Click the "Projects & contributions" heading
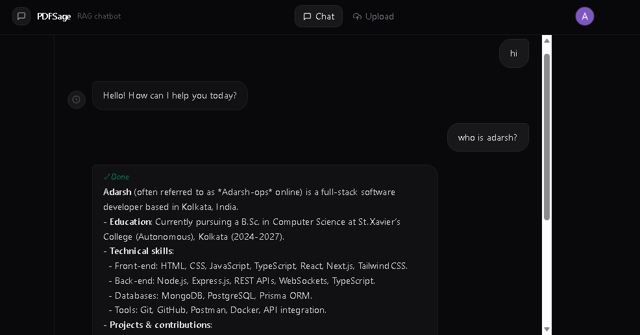Image resolution: width=640 pixels, height=335 pixels. point(160,325)
